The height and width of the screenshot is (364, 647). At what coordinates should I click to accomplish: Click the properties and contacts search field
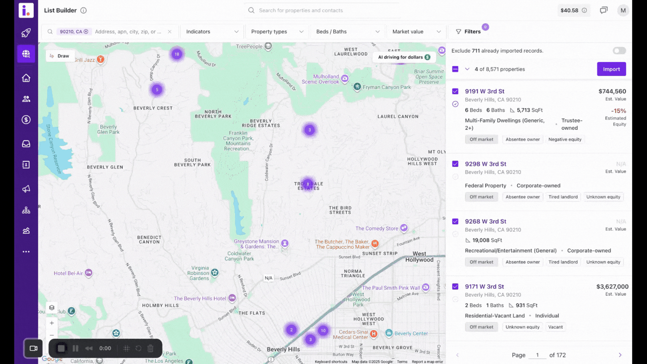(322, 11)
